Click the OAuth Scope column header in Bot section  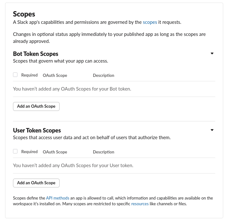point(55,75)
